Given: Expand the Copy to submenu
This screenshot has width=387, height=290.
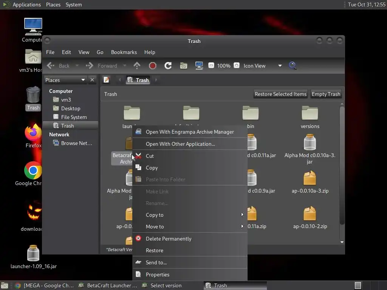Looking at the screenshot, I should point(190,215).
